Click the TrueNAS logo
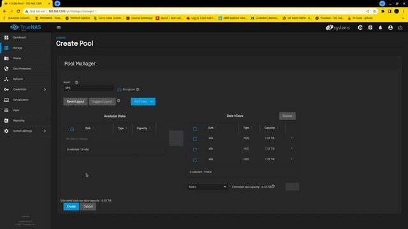Viewport: 408px width, 229px height. point(25,27)
